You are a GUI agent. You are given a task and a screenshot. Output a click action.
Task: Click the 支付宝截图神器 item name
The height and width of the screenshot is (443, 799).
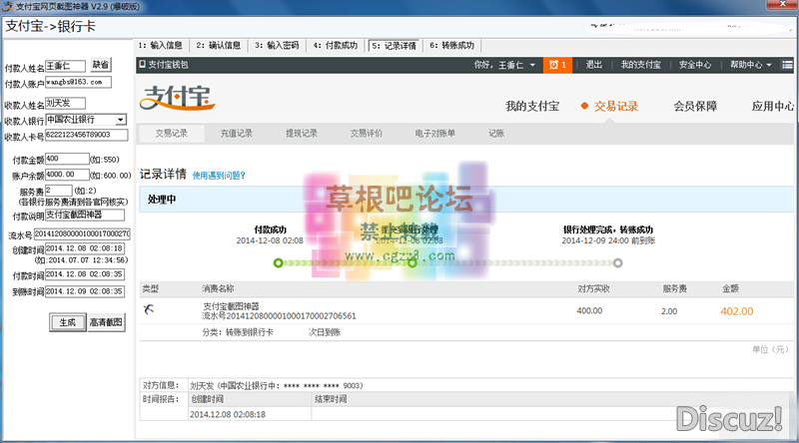[x=231, y=306]
